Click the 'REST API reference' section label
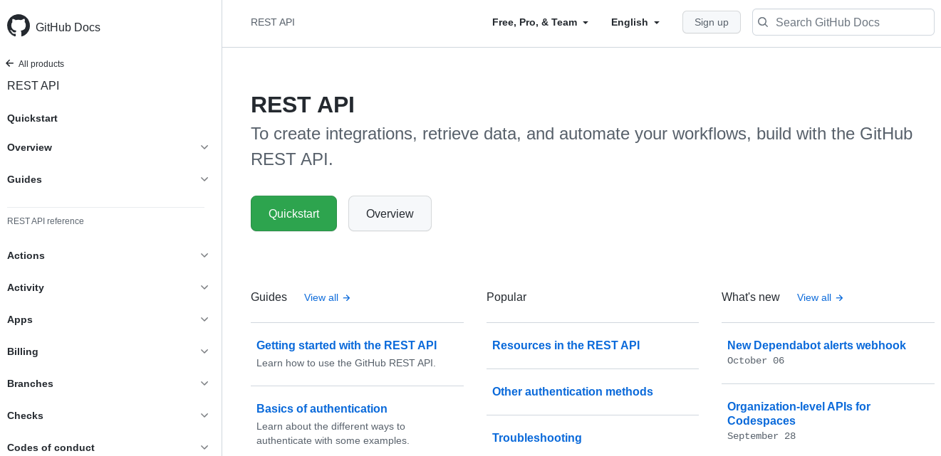The image size is (941, 456). (46, 221)
